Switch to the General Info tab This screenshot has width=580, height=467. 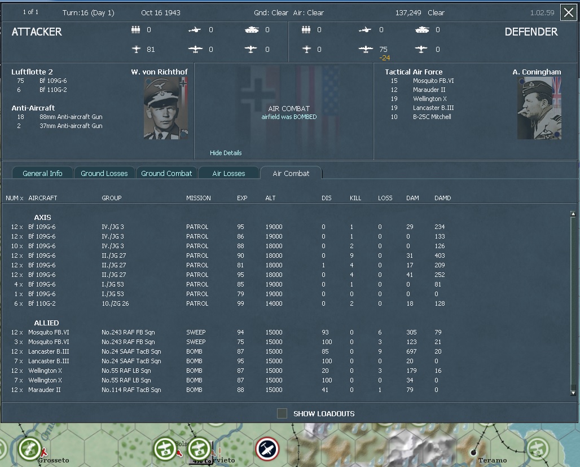point(42,173)
